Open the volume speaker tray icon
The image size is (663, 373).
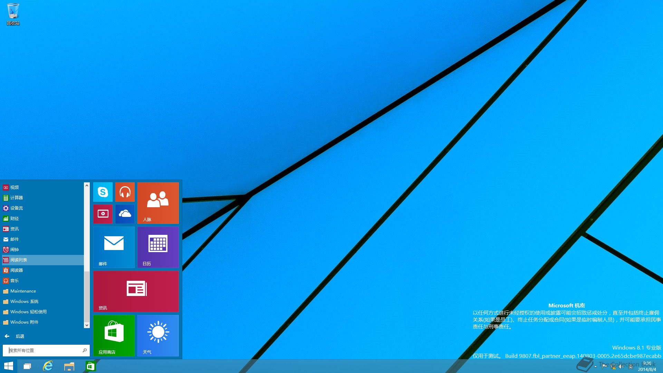(621, 366)
